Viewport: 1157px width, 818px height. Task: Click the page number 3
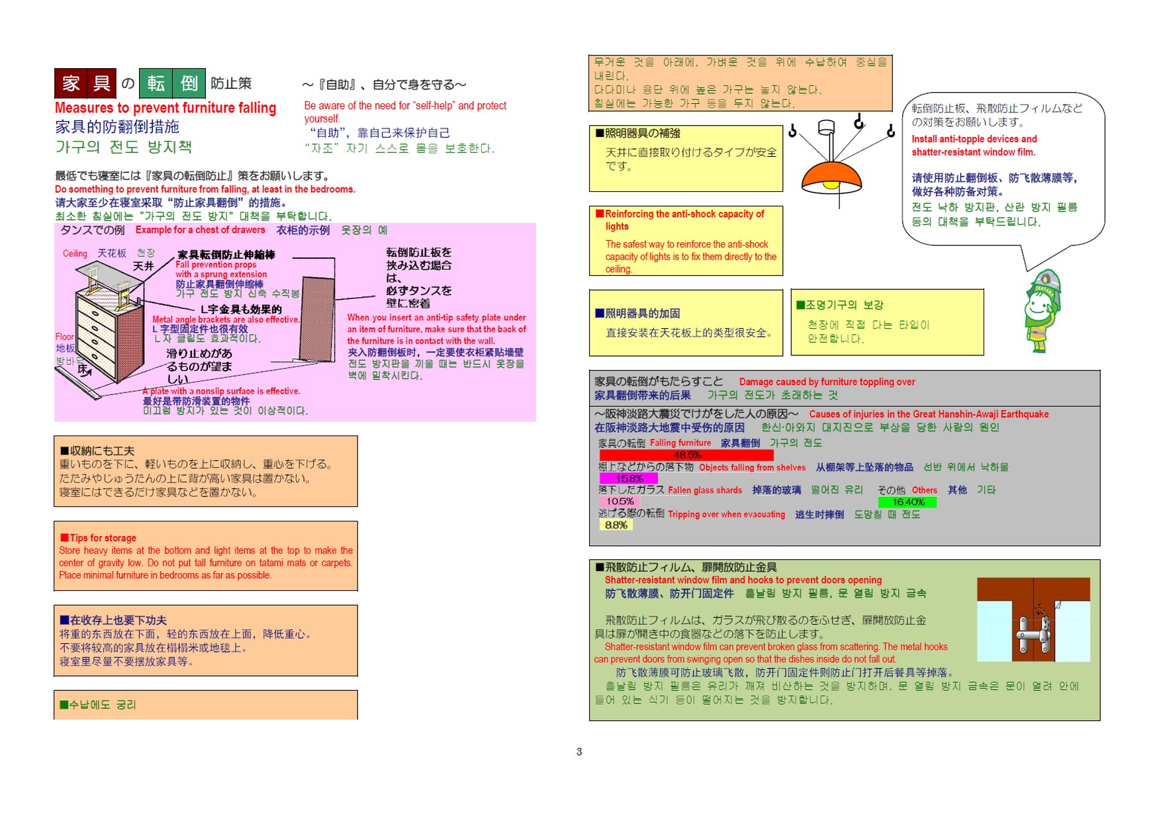[578, 750]
